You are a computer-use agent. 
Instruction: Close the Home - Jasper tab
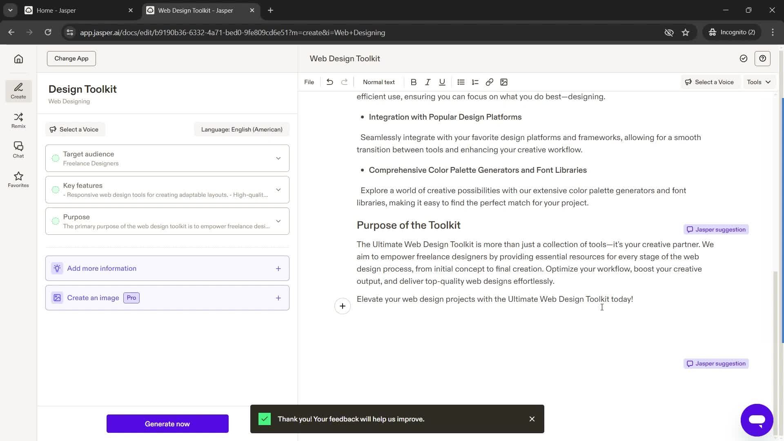click(x=131, y=10)
